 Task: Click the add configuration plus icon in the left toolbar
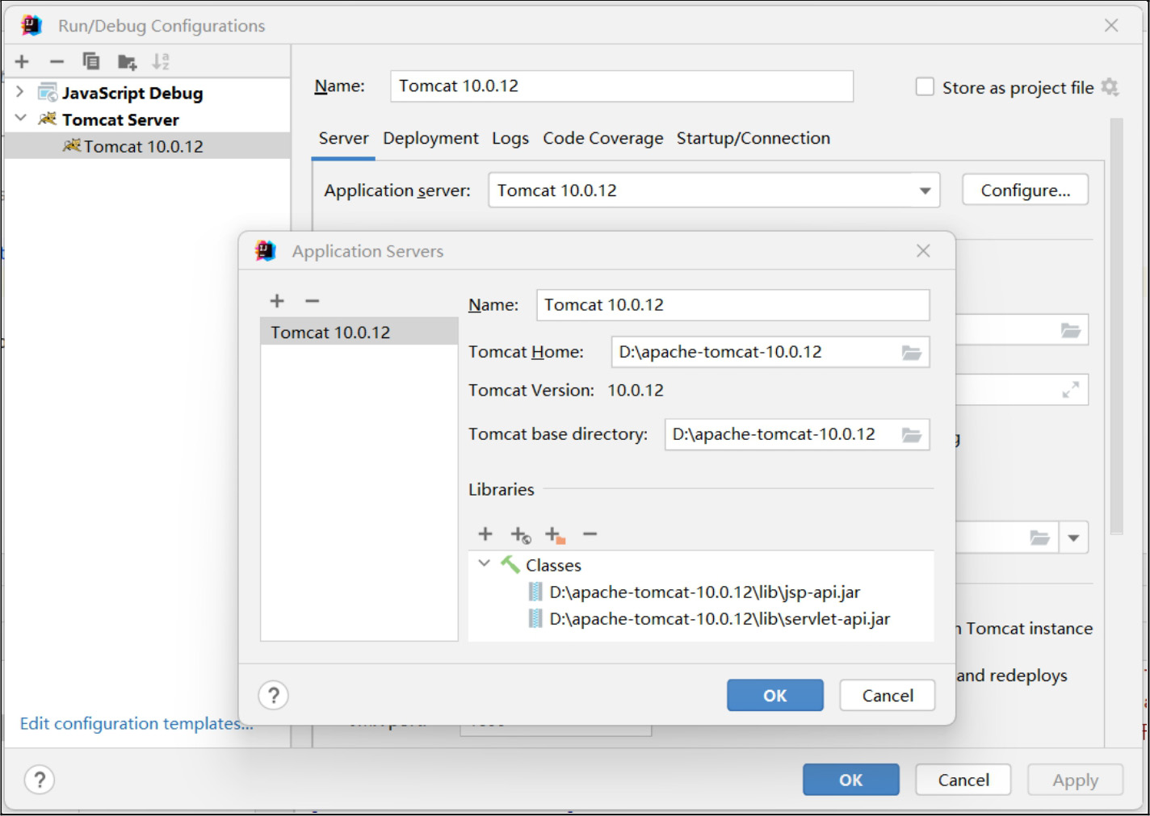tap(22, 61)
